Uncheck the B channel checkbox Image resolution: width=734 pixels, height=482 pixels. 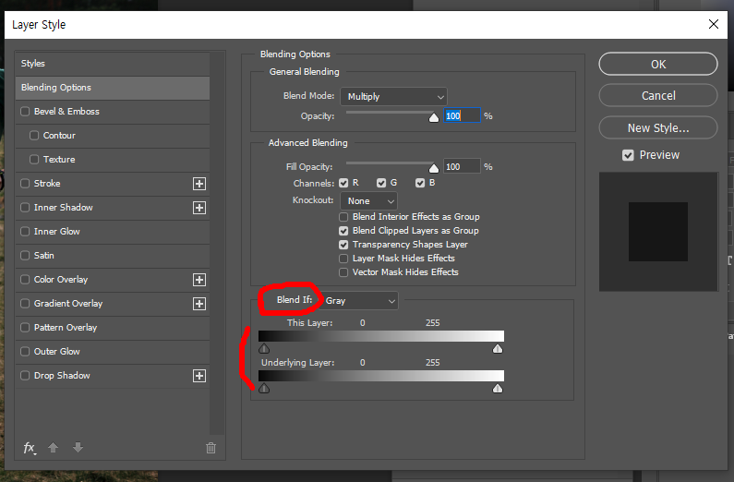[420, 183]
